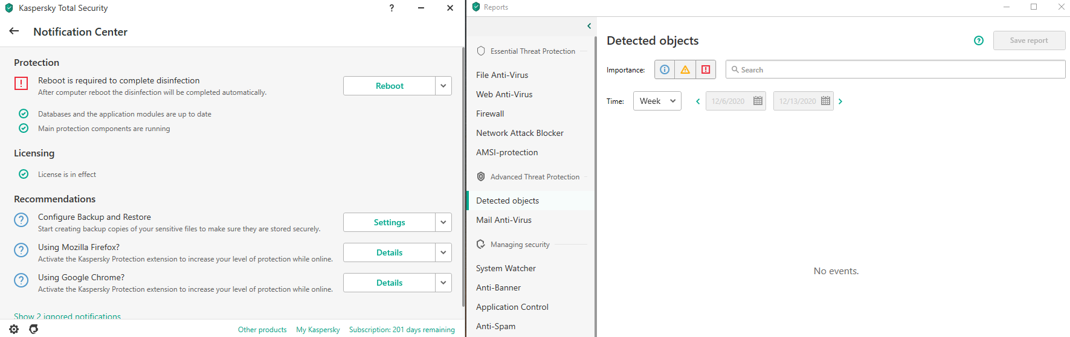
Task: Toggle the critical importance filter
Action: pyautogui.click(x=706, y=69)
